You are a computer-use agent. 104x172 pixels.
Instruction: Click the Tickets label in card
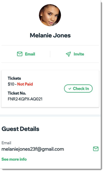pyautogui.click(x=14, y=78)
